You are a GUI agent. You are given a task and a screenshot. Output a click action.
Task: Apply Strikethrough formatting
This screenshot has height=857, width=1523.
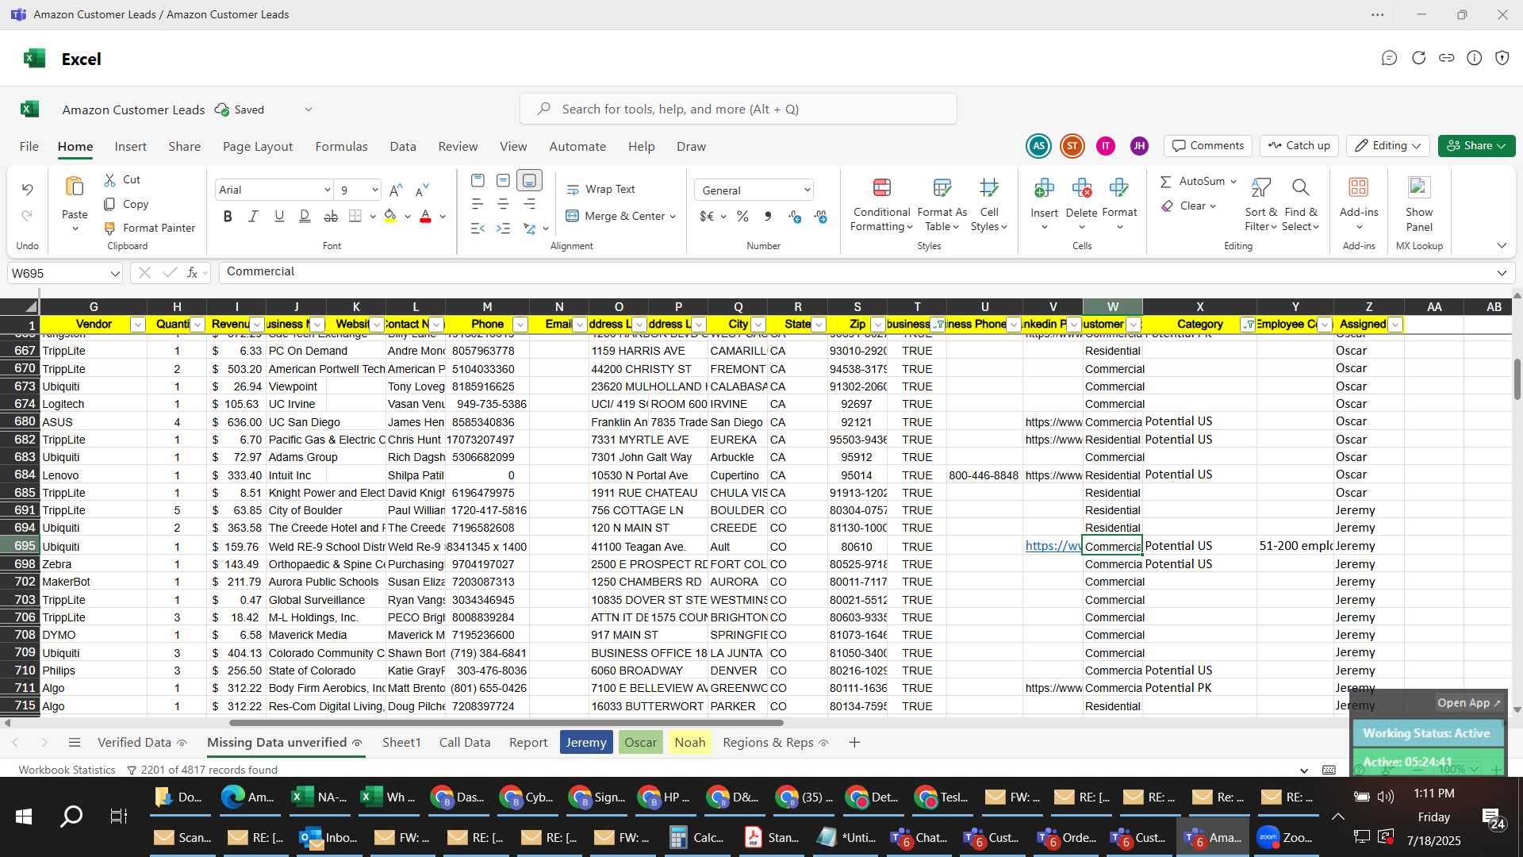point(331,217)
